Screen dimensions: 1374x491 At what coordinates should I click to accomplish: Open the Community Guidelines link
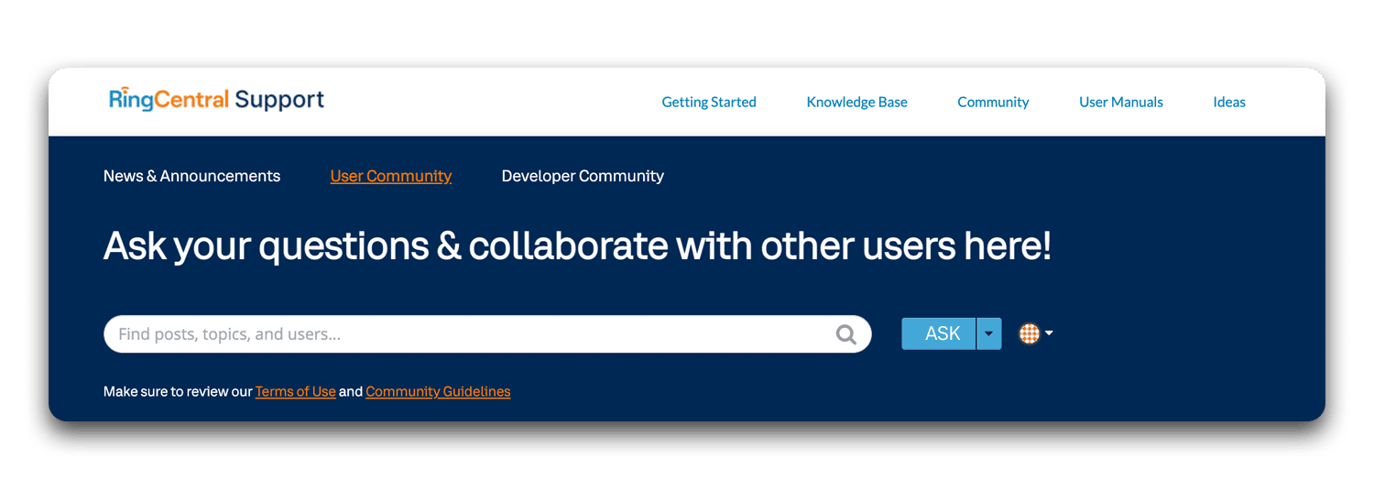tap(438, 392)
